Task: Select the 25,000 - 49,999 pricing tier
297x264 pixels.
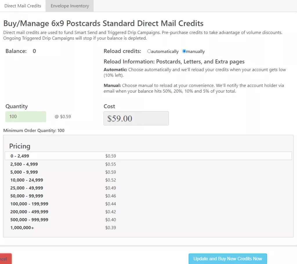Action: (x=27, y=188)
